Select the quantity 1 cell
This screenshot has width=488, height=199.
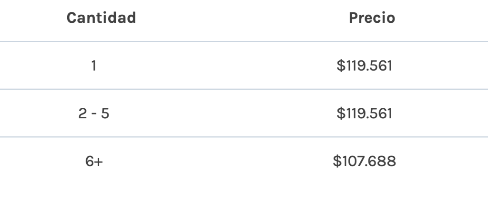coord(94,66)
